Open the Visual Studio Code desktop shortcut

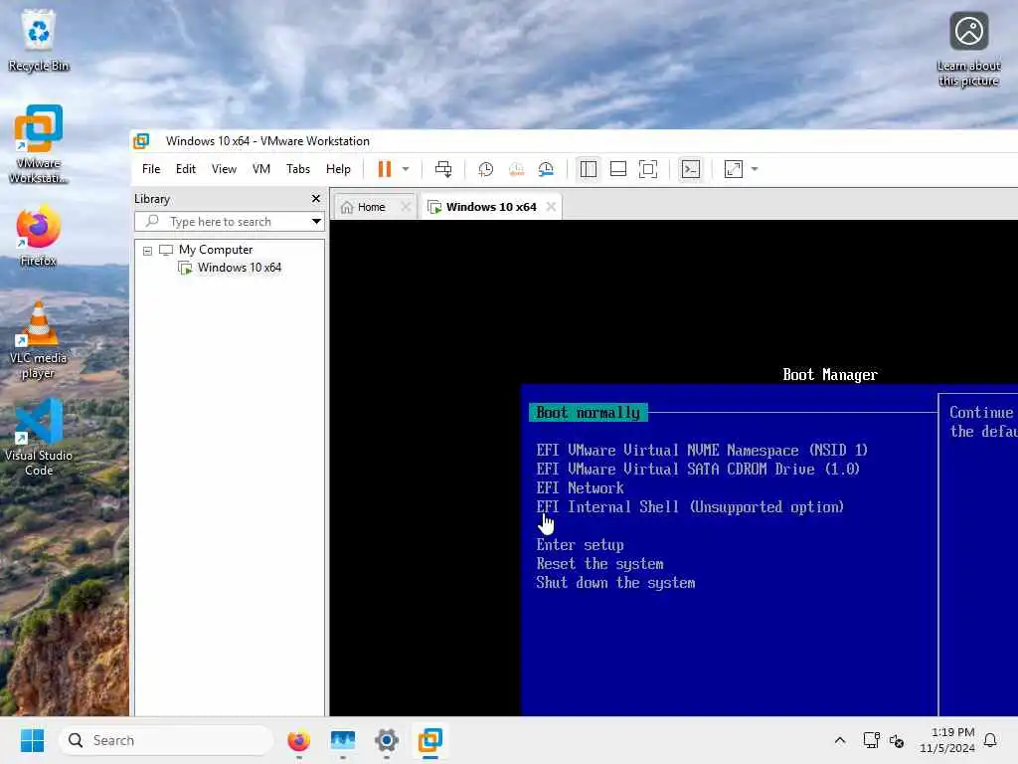point(39,438)
